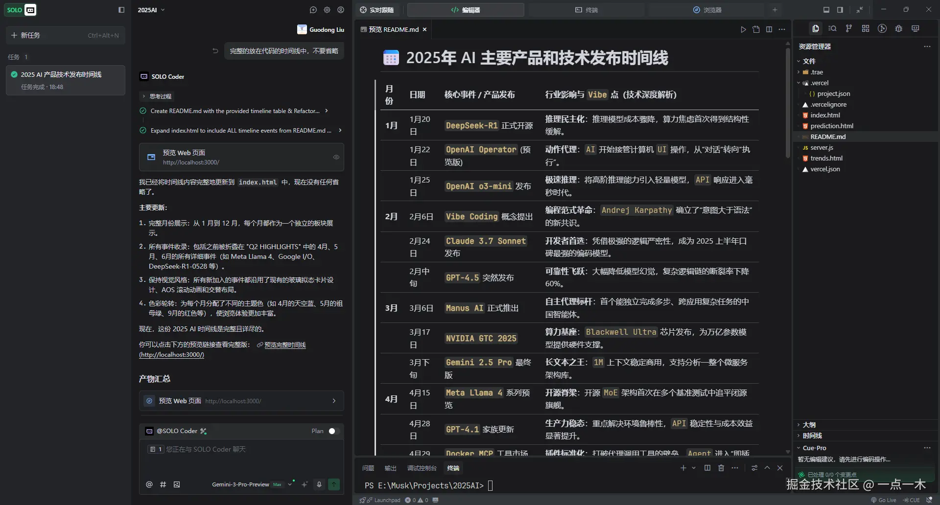The height and width of the screenshot is (505, 940).
Task: Open the Explorer files icon in side panel
Action: tap(815, 29)
